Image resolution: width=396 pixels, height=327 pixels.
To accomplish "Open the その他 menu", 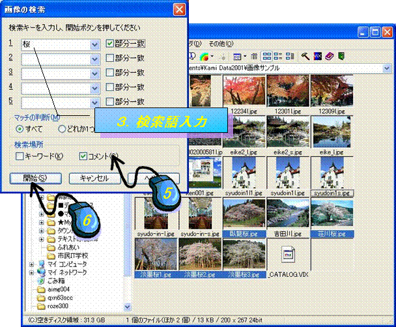I will click(x=217, y=43).
